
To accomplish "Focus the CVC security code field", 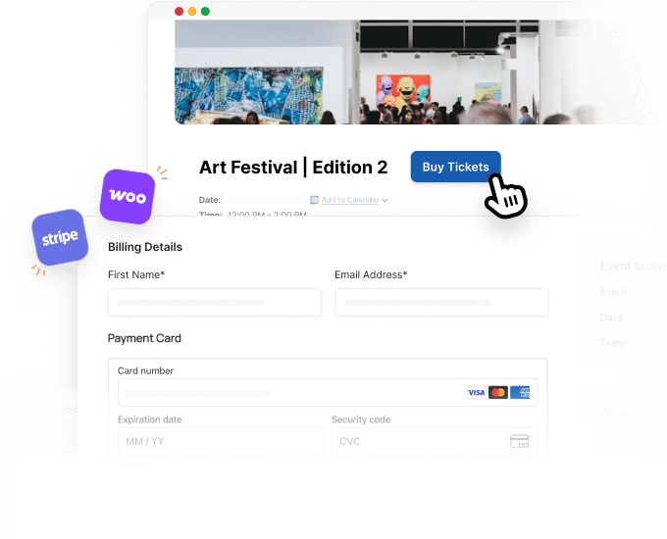I will 435,441.
